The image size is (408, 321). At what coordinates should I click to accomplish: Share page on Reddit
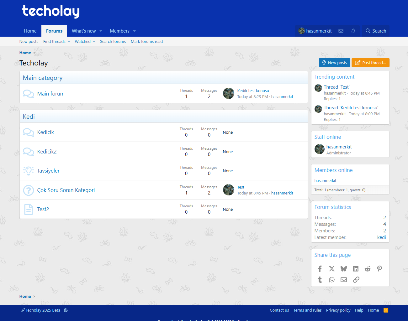368,269
